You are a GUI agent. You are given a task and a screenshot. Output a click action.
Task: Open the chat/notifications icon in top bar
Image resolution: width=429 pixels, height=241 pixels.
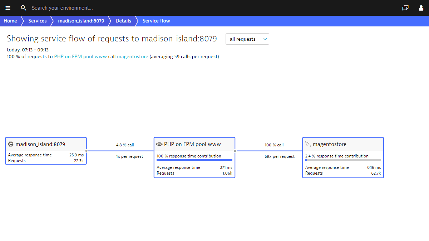point(405,8)
